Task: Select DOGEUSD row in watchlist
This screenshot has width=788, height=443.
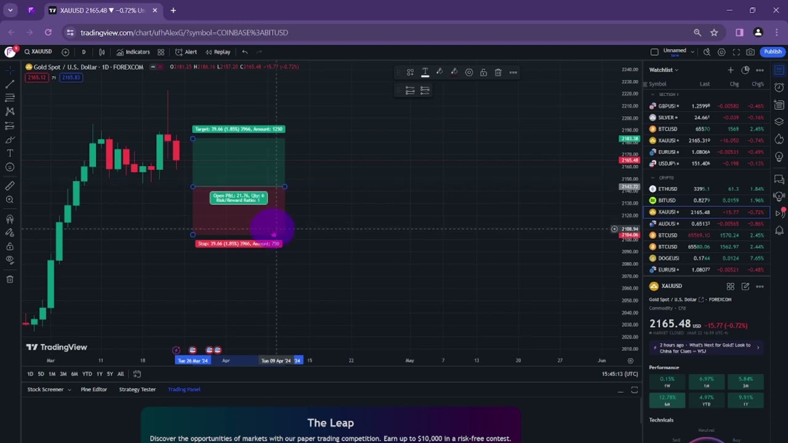Action: tap(707, 258)
